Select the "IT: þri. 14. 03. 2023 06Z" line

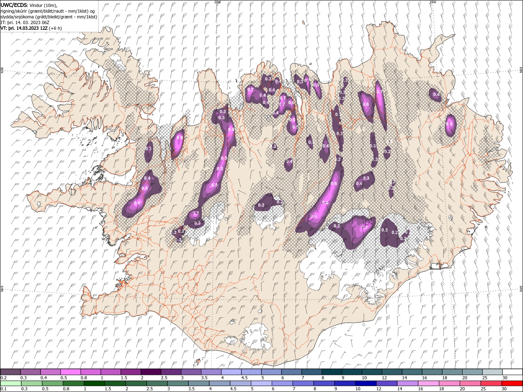pos(24,22)
